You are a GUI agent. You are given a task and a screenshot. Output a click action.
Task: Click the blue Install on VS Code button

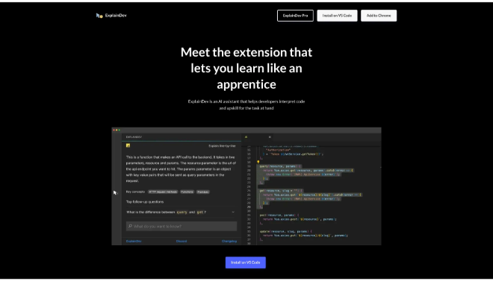click(246, 262)
